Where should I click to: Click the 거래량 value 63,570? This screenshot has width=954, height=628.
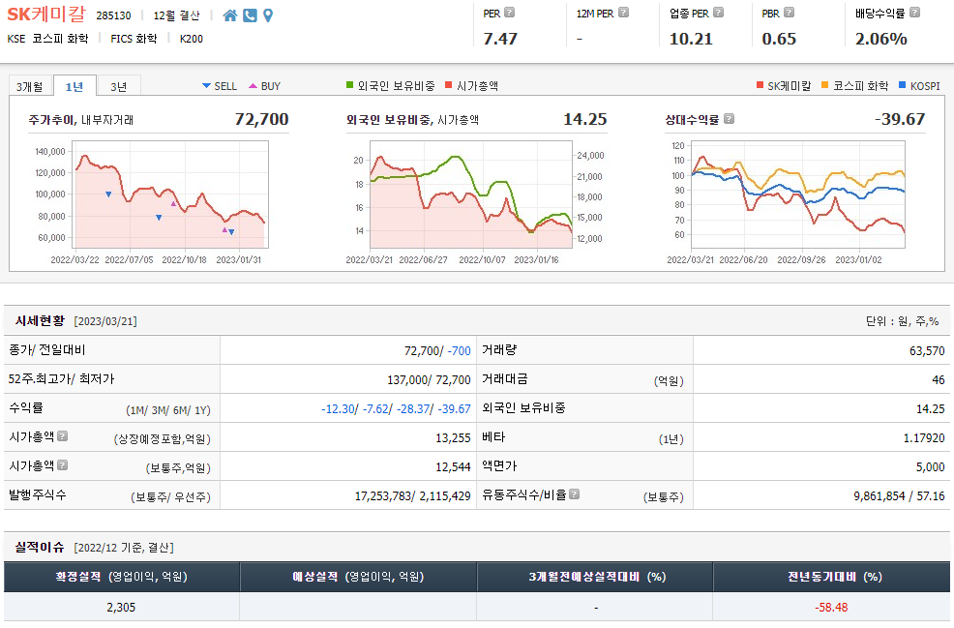(x=927, y=350)
